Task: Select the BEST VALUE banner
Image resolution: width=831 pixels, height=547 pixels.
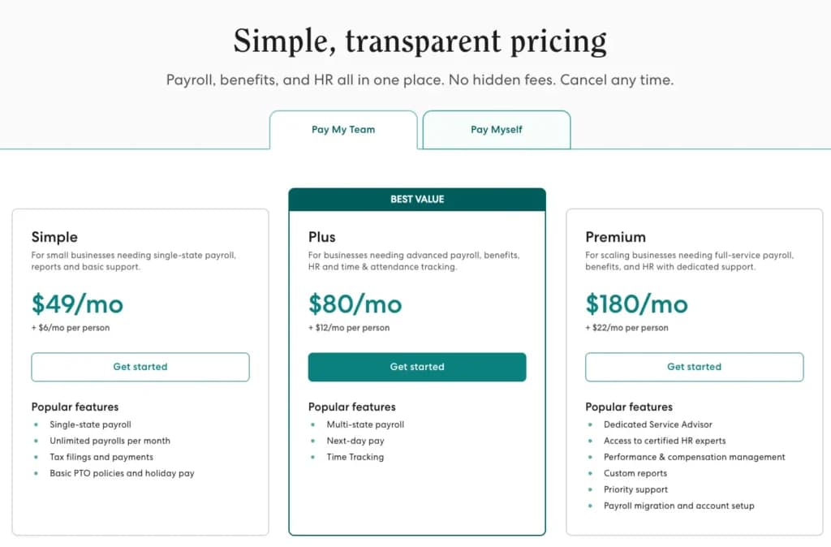Action: pyautogui.click(x=417, y=200)
